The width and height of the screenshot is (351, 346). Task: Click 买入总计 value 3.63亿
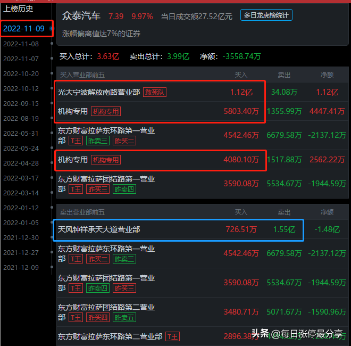(x=108, y=56)
